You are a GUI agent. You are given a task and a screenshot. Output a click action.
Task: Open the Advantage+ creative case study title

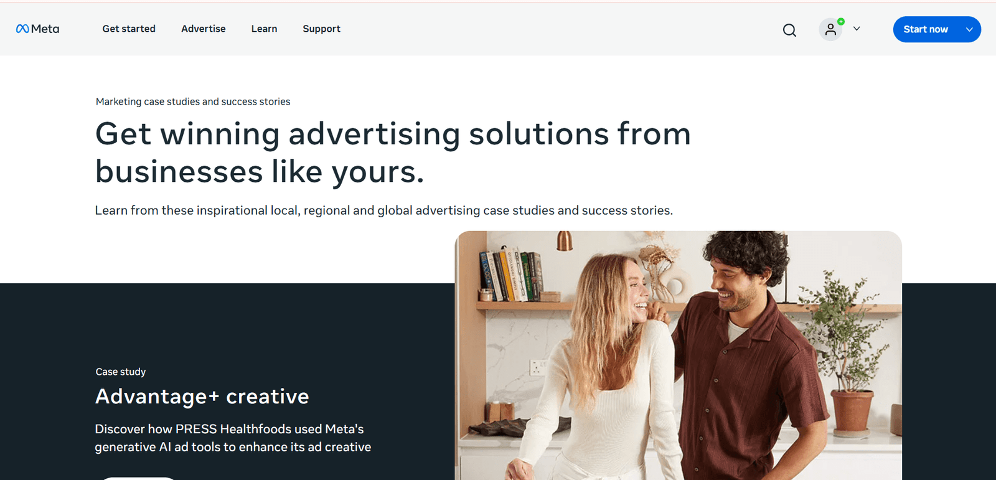click(202, 397)
